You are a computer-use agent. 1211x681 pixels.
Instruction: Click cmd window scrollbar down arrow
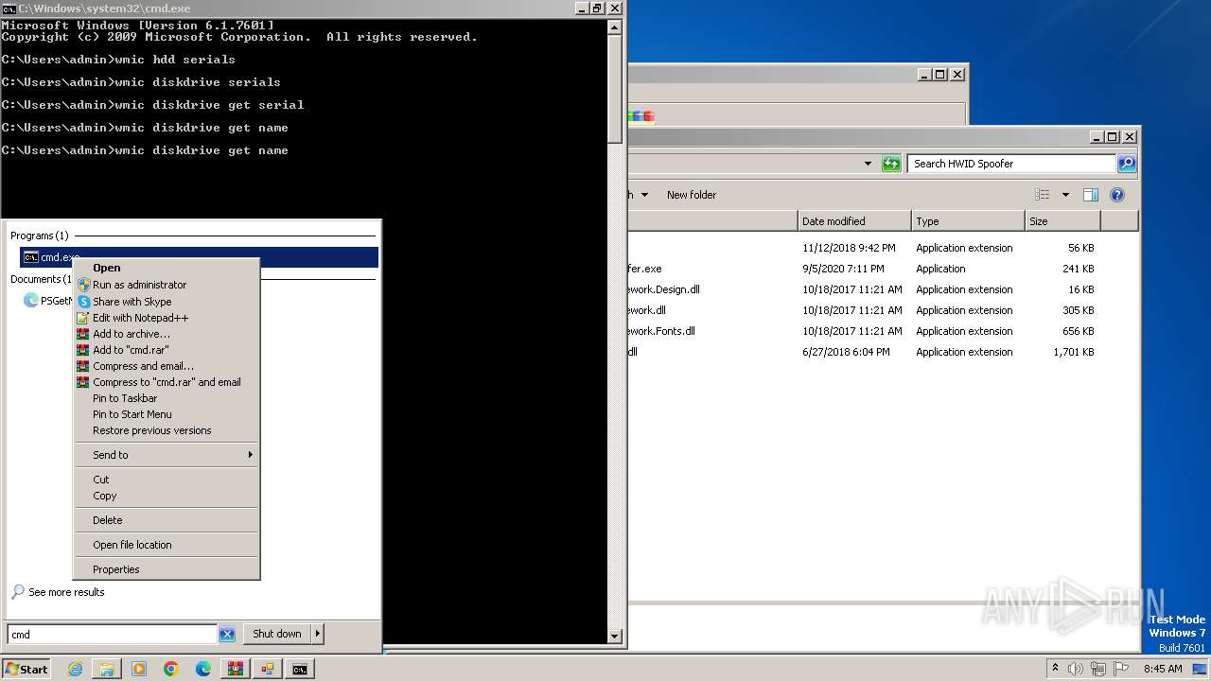point(615,637)
